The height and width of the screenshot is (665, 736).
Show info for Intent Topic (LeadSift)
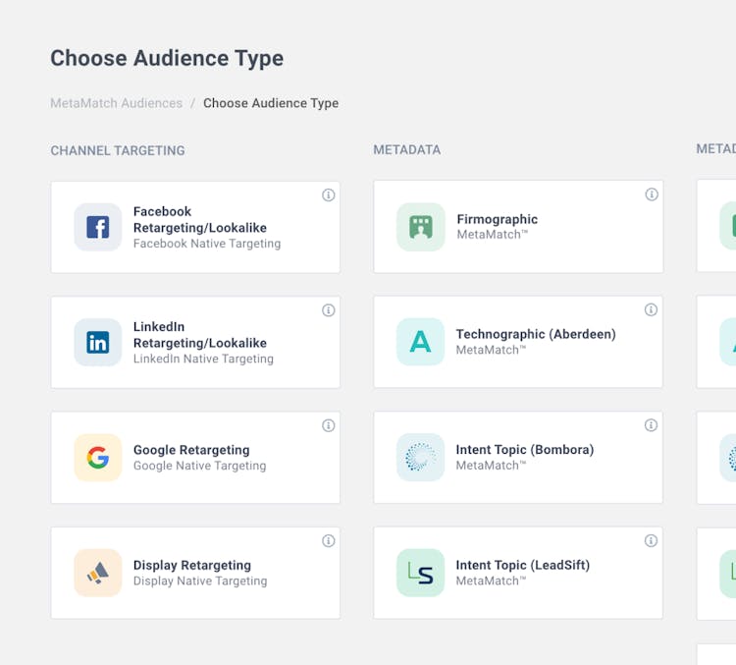point(652,541)
